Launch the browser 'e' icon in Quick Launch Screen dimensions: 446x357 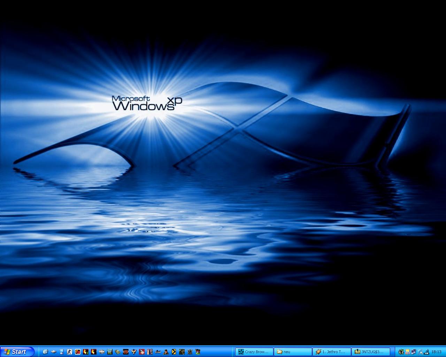click(x=45, y=352)
